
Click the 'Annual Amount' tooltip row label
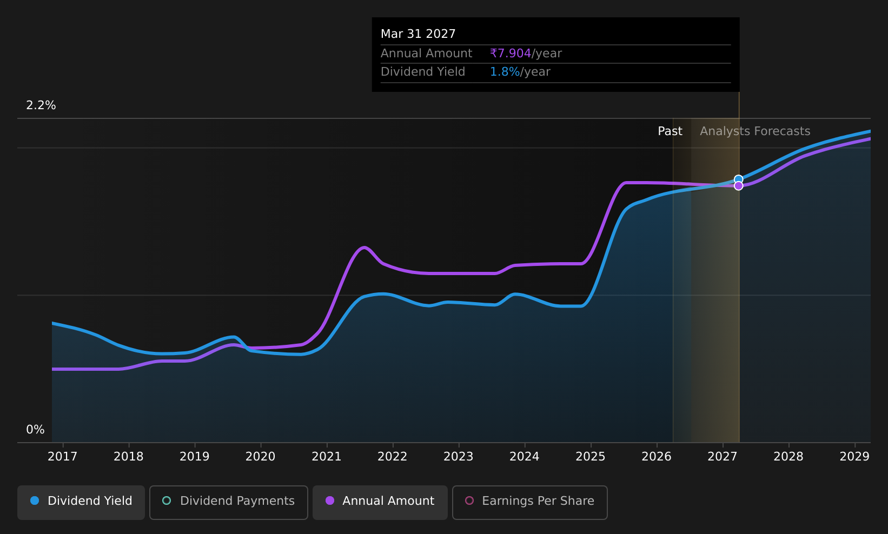click(426, 54)
